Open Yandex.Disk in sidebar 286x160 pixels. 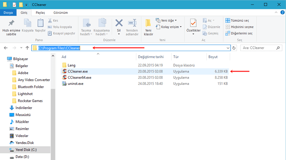click(25, 143)
